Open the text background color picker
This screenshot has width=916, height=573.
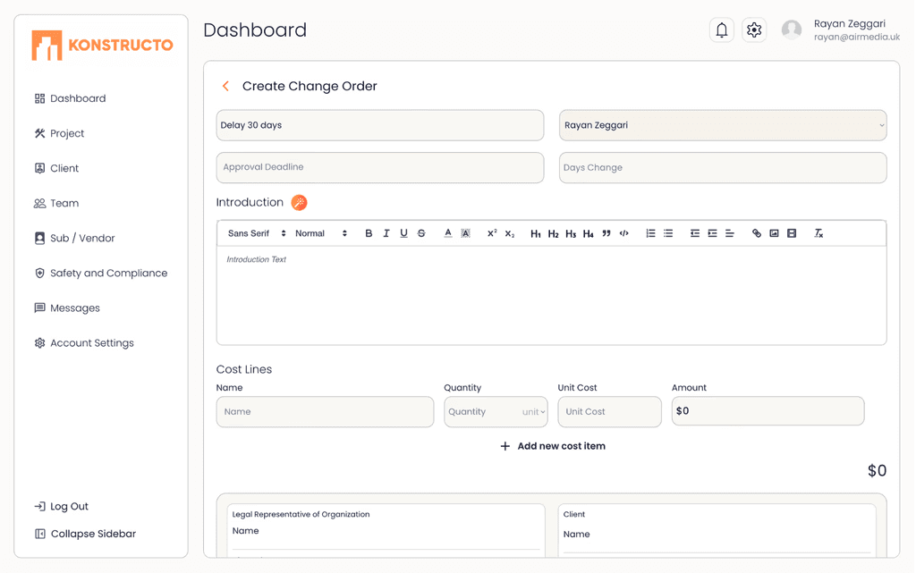click(465, 233)
